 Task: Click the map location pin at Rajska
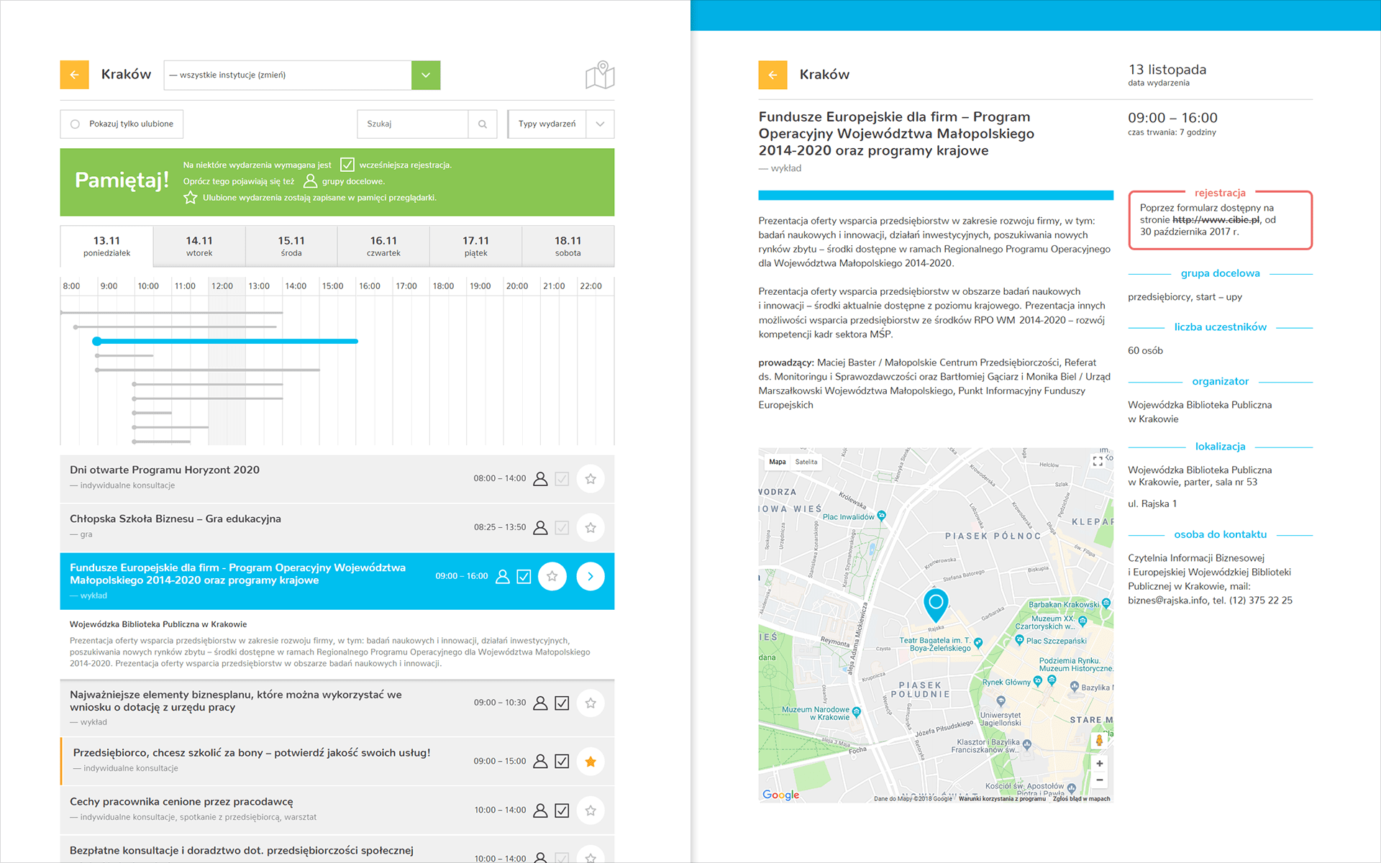[936, 603]
